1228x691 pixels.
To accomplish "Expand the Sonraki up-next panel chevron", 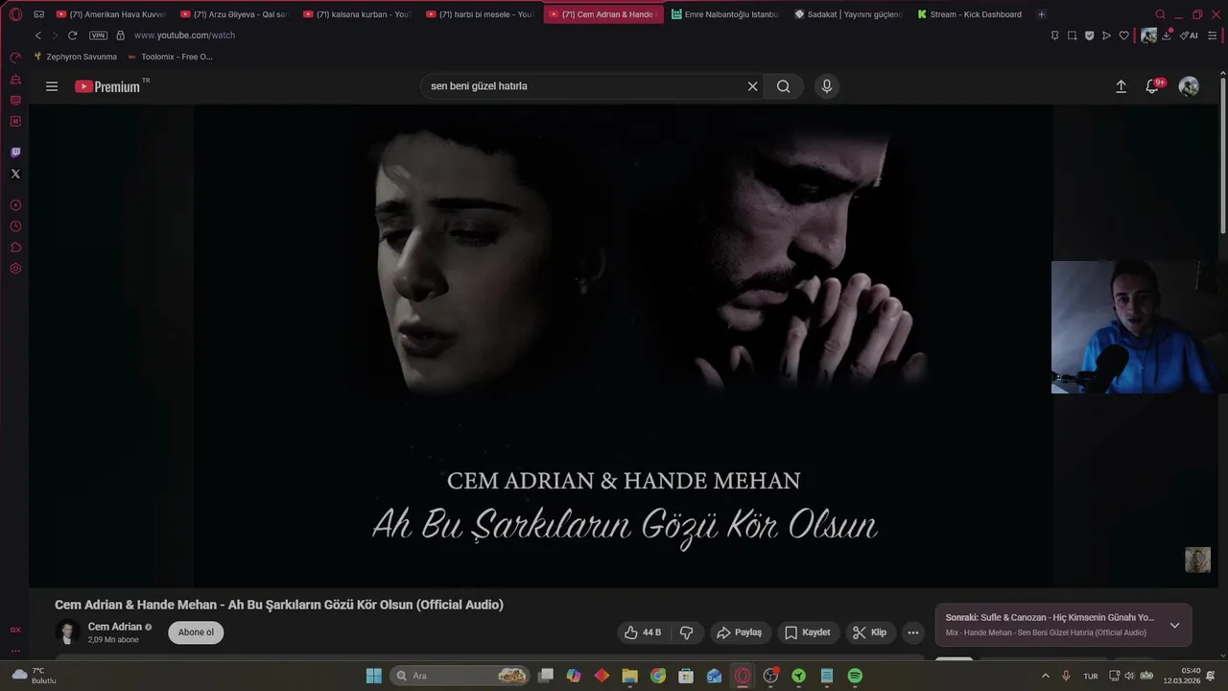I will [x=1174, y=625].
